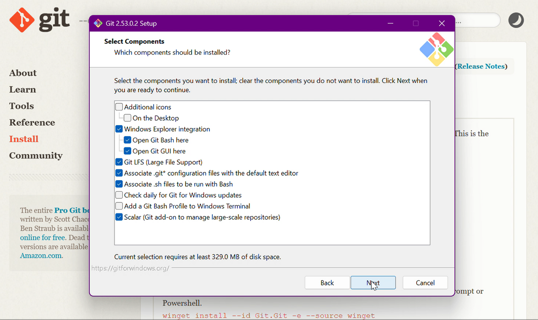Go to the Tools page
The height and width of the screenshot is (320, 538).
(x=22, y=106)
